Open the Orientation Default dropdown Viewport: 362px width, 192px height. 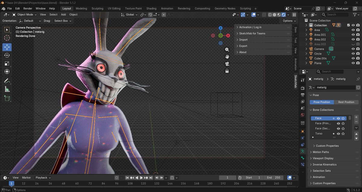(x=30, y=21)
